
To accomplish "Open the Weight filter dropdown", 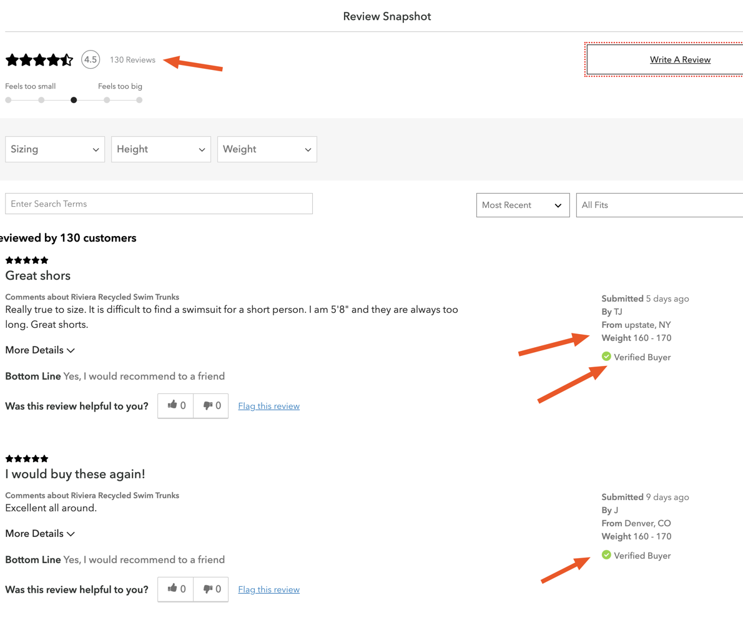I will coord(267,149).
